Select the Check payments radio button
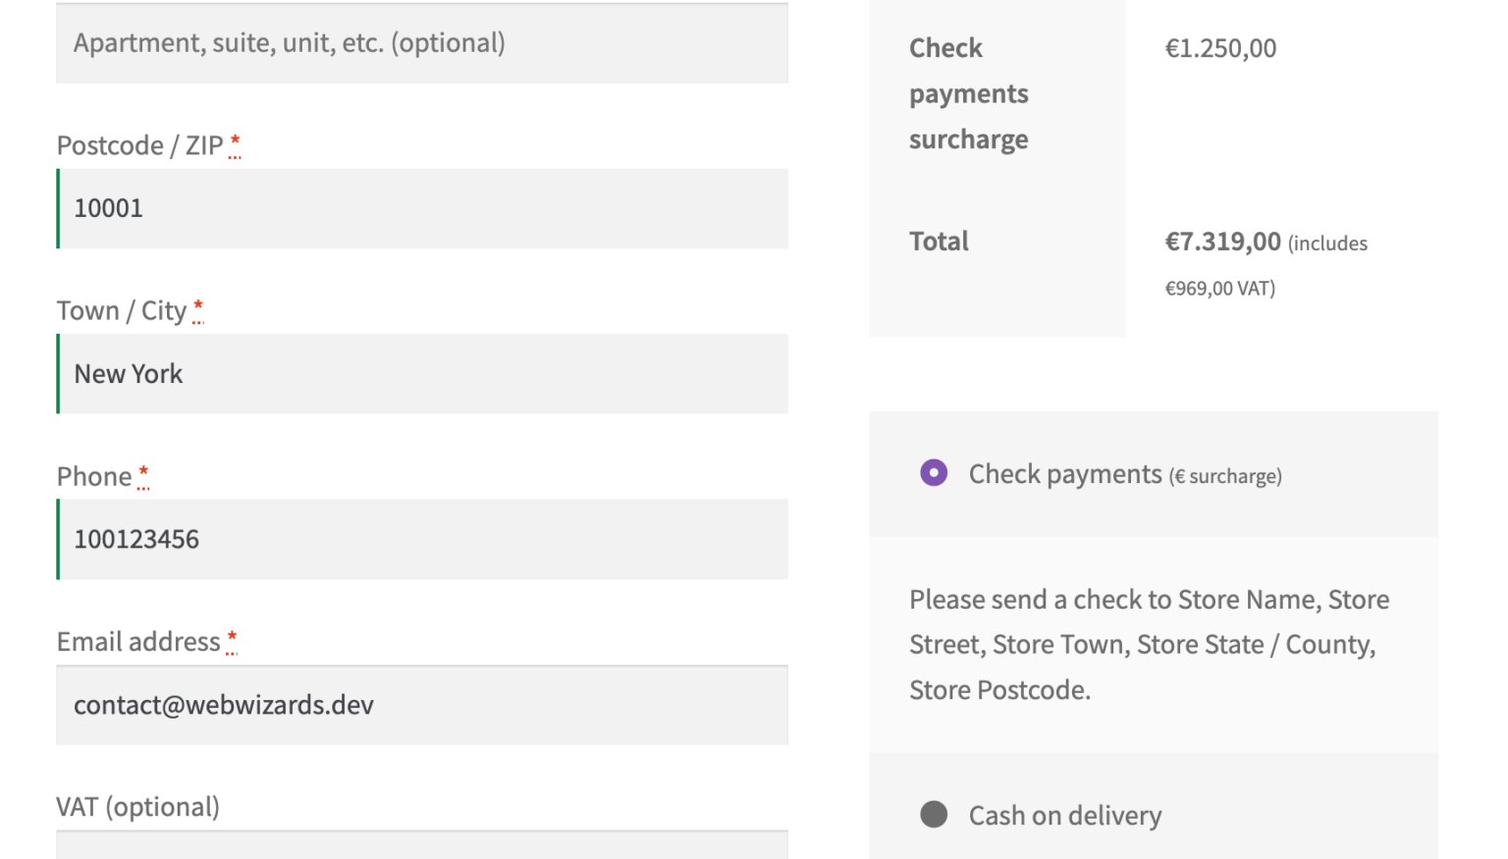Screen dimensions: 1508x859 tap(934, 473)
